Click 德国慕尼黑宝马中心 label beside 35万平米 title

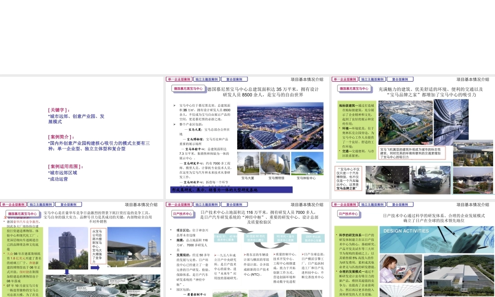pos(189,89)
